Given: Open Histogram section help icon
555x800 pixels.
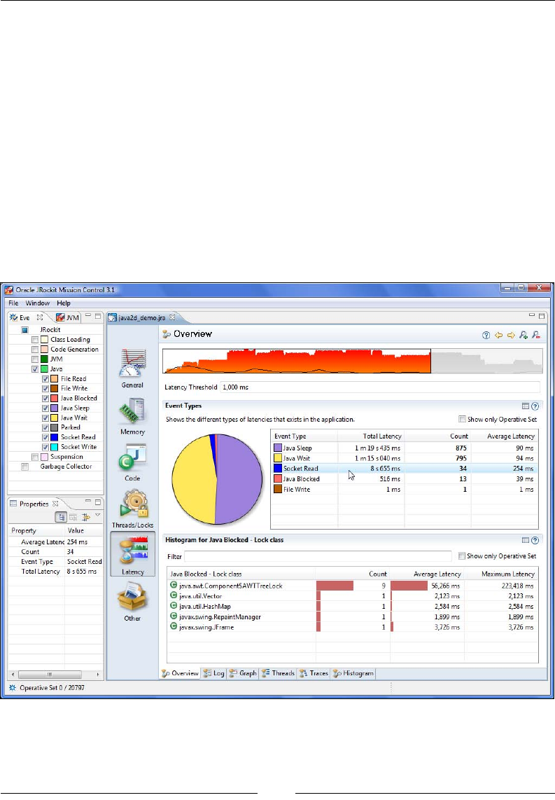Looking at the screenshot, I should (x=535, y=540).
